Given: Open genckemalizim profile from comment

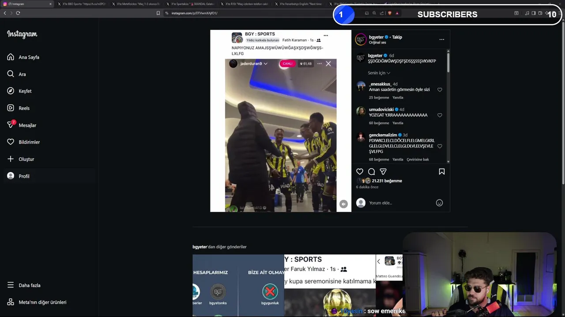Looking at the screenshot, I should click(x=383, y=135).
